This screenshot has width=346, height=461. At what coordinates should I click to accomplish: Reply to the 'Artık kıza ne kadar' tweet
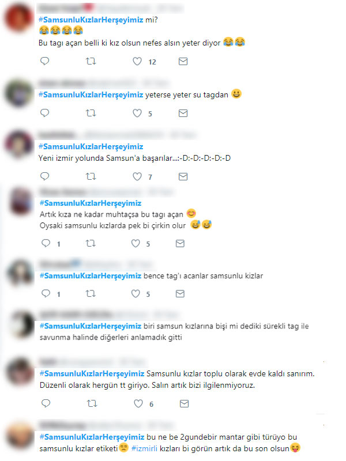coord(46,243)
